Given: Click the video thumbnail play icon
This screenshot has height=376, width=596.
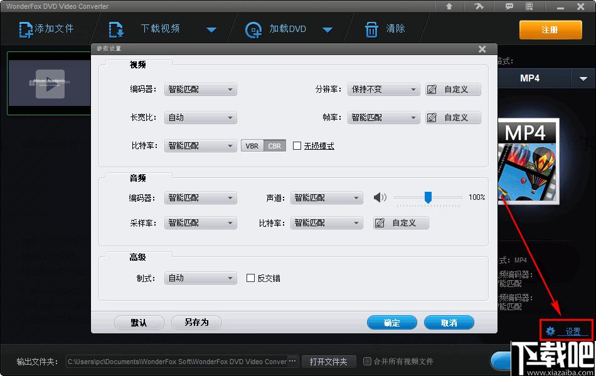Looking at the screenshot, I should [50, 83].
